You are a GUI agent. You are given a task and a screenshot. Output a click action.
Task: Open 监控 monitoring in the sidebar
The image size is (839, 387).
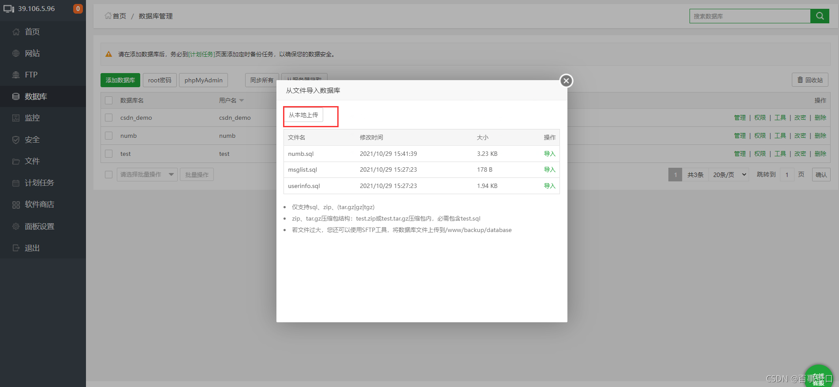[x=43, y=118]
